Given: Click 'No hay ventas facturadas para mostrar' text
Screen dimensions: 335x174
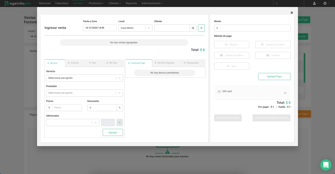Looking at the screenshot, I should [167, 157].
